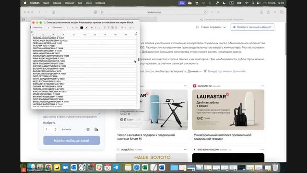Click the line ТАТЬЯНА None Н in TextEdit
This screenshot has width=307, height=173.
click(44, 46)
